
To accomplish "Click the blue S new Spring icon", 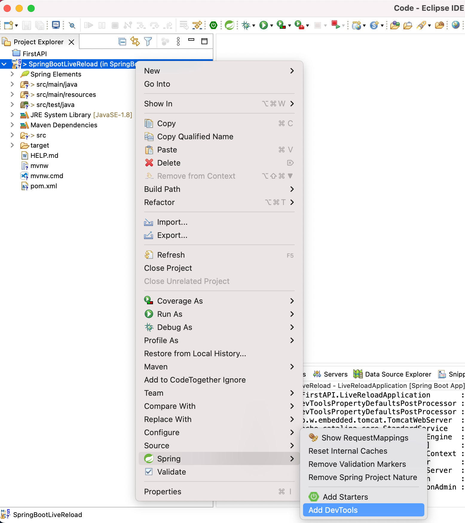I will 374,25.
